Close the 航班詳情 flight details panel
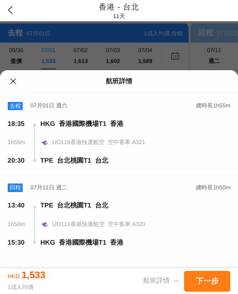Viewport: 238px width, 294px height. (13, 81)
